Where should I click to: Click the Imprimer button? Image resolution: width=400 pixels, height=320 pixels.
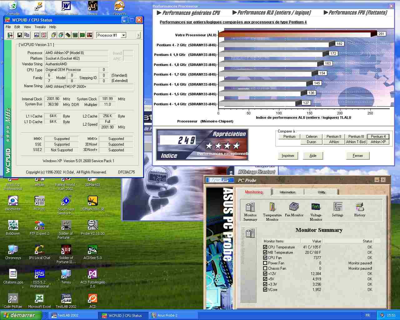(288, 156)
